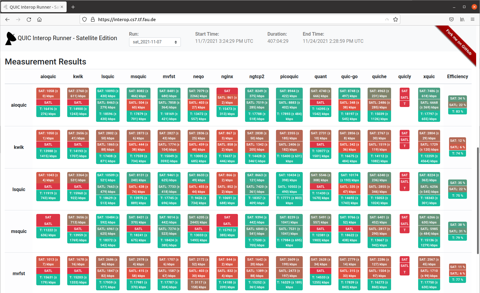This screenshot has height=293, width=480.
Task: Close the QUIC Interop Runner tab
Action: point(62,7)
